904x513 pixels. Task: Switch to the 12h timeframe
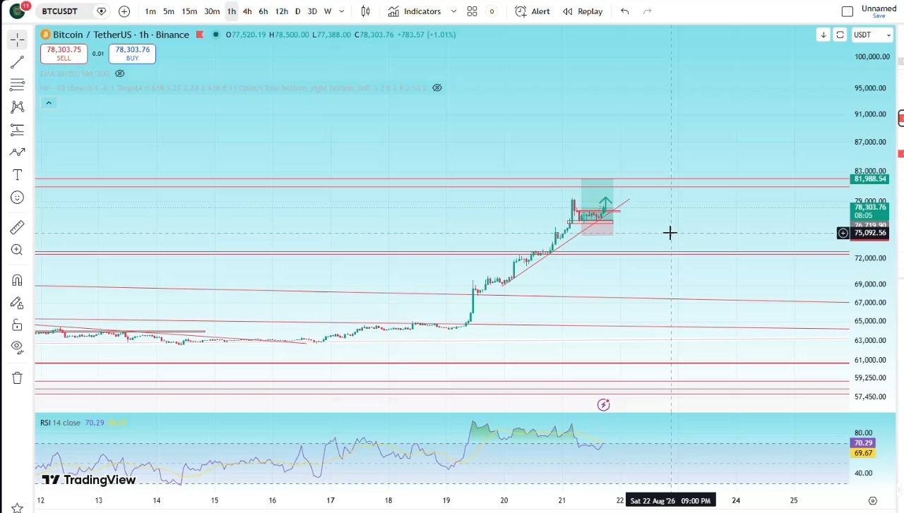281,11
